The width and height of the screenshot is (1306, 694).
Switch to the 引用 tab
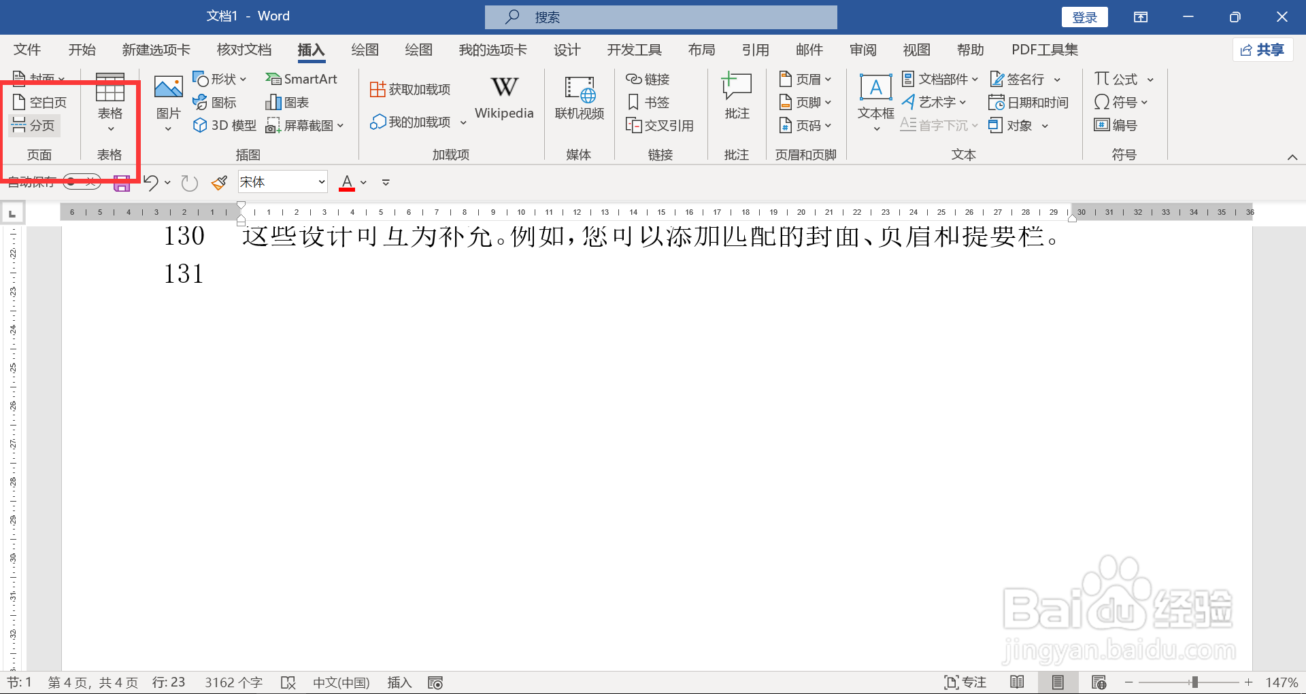pos(755,50)
